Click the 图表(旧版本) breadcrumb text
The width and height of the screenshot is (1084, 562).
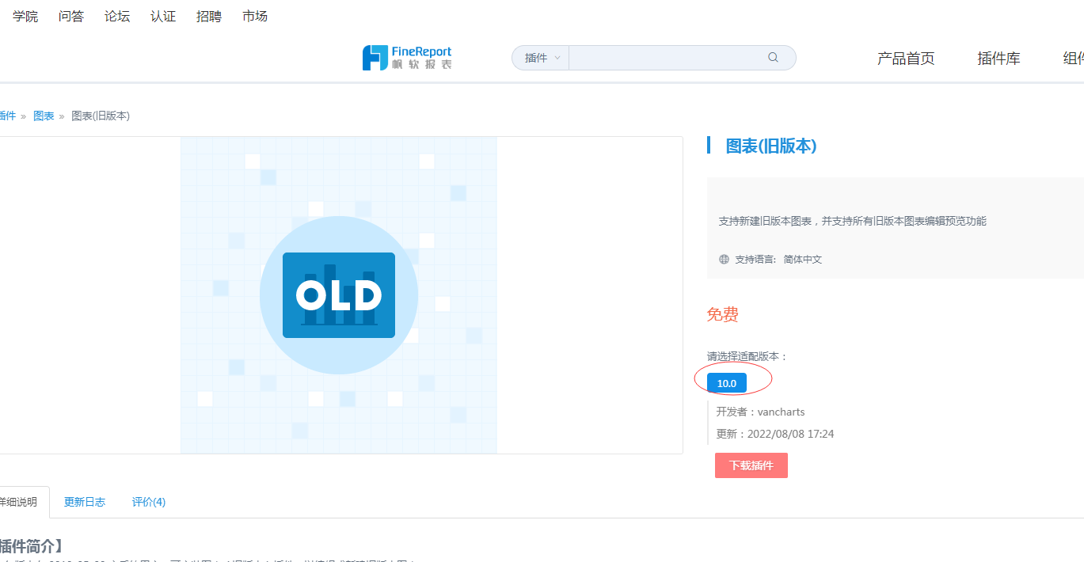pyautogui.click(x=101, y=116)
